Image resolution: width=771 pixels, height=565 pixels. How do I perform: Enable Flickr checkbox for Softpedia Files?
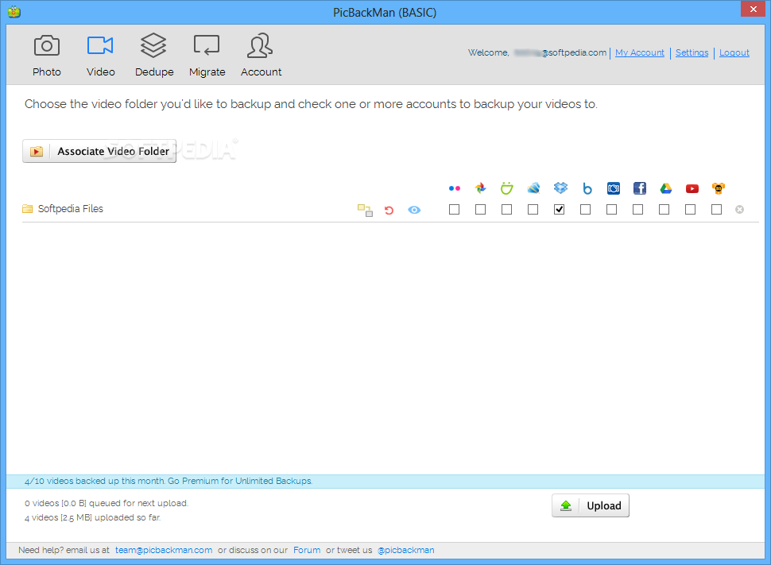(455, 210)
